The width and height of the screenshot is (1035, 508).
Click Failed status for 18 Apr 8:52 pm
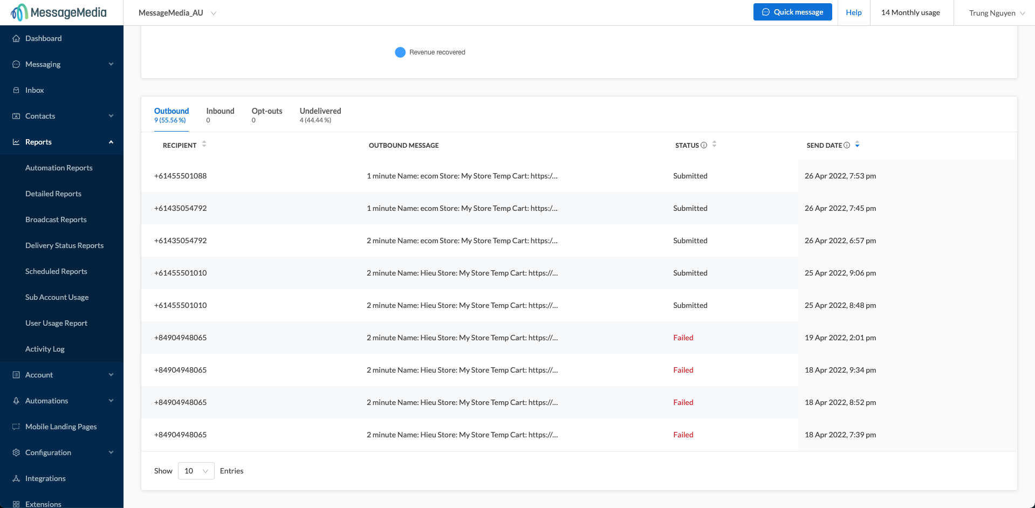coord(683,402)
